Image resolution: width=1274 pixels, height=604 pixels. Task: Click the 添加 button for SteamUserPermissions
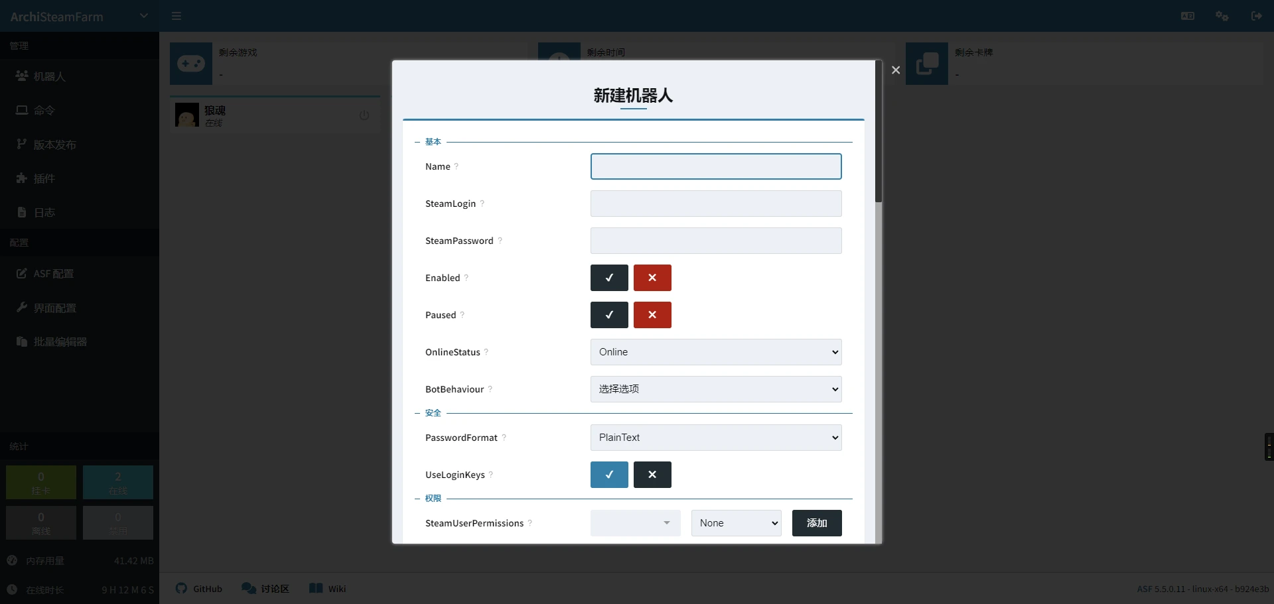click(x=817, y=523)
